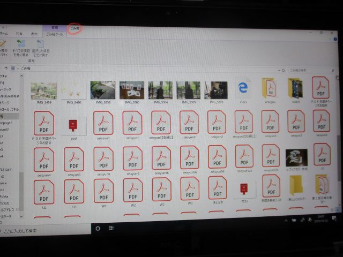Switch to the 表示 ribbon tab
Image resolution: width=343 pixels, height=257 pixels.
point(33,33)
